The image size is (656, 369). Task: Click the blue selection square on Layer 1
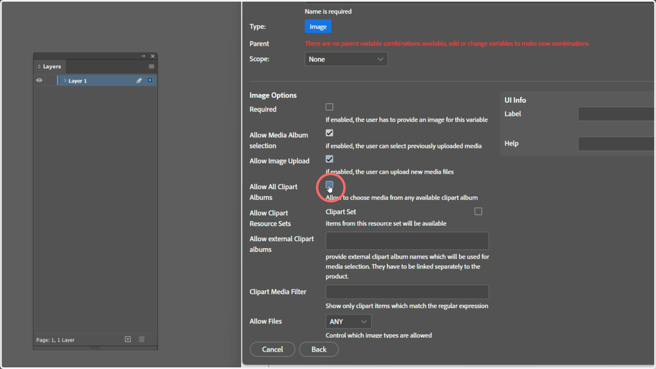click(150, 80)
